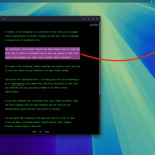Apply the Title style from bottom bar

coord(34,132)
